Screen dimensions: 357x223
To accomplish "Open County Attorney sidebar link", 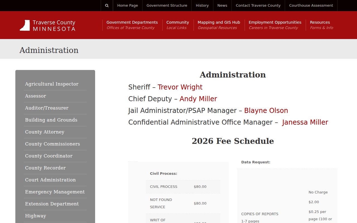I will (x=45, y=132).
